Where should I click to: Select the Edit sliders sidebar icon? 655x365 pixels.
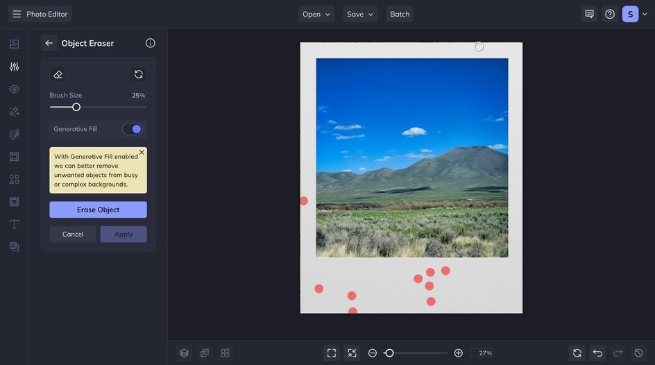point(14,67)
